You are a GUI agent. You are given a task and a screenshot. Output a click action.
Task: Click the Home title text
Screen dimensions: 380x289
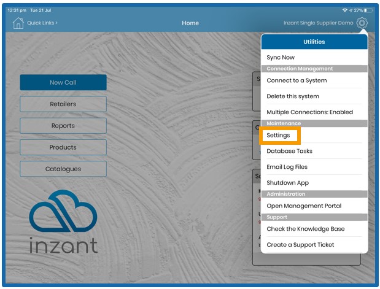tap(190, 23)
